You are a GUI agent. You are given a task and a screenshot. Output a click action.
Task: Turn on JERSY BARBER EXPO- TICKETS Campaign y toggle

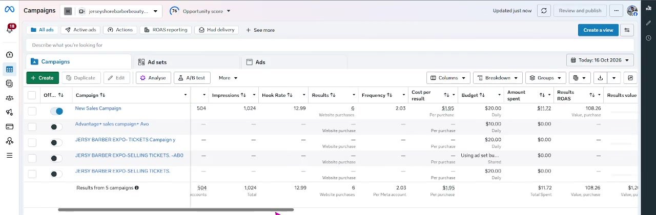click(56, 142)
